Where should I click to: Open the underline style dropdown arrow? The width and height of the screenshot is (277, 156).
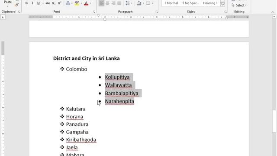(43, 3)
